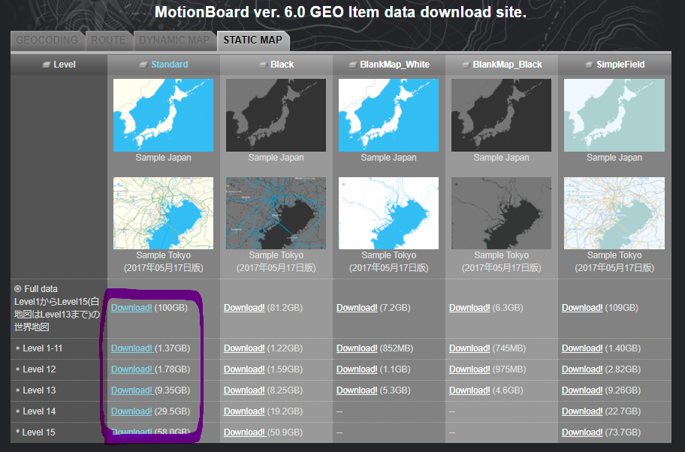Click the Level 15 row label

pos(39,432)
